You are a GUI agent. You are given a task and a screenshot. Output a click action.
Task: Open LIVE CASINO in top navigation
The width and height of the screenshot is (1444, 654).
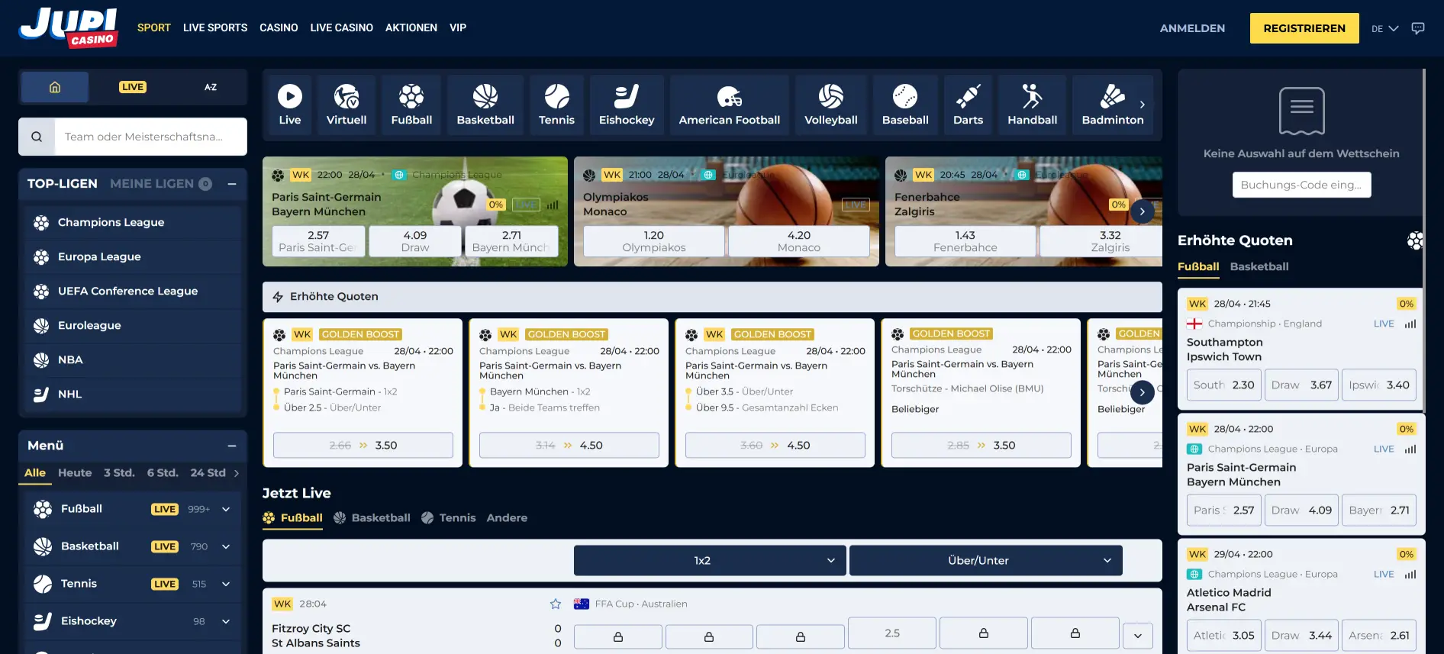tap(342, 27)
